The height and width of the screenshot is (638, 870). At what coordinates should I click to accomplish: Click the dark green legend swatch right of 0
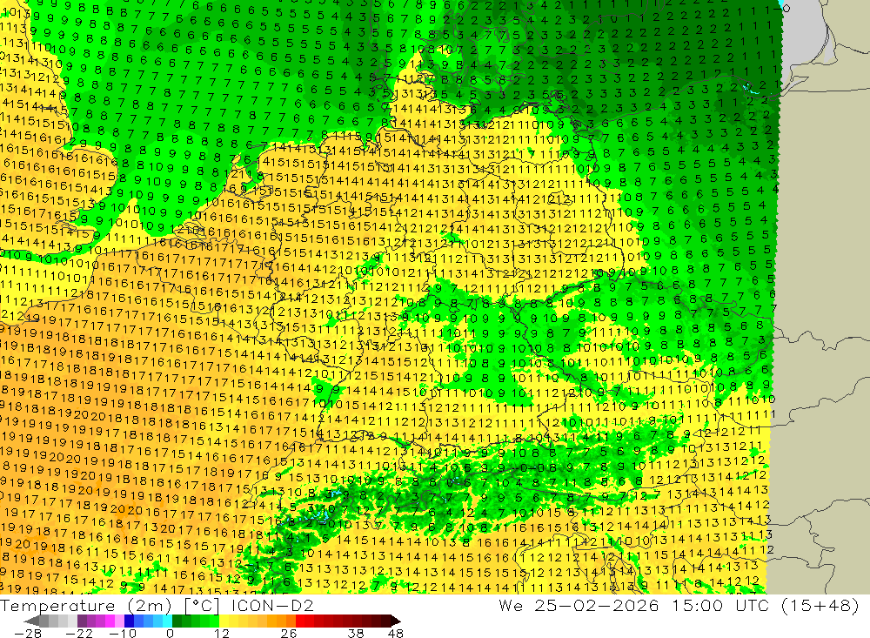point(177,621)
